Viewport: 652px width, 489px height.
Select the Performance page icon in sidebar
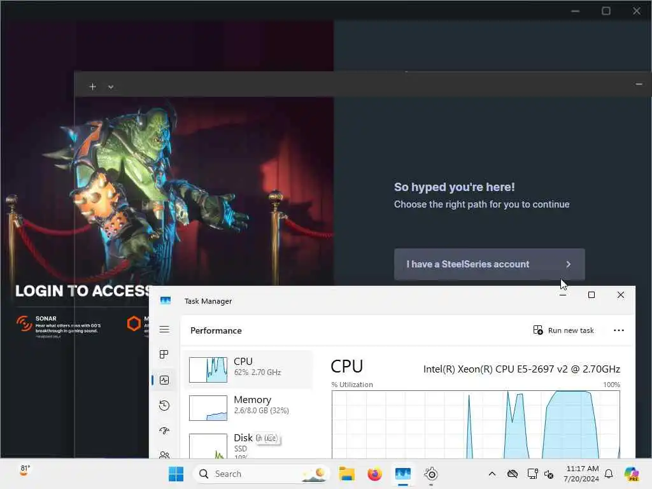(164, 380)
